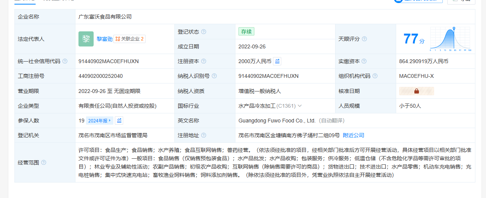
Task: Select English name Guangdong Fuwo Food Co., Ltd.
Action: (277, 121)
